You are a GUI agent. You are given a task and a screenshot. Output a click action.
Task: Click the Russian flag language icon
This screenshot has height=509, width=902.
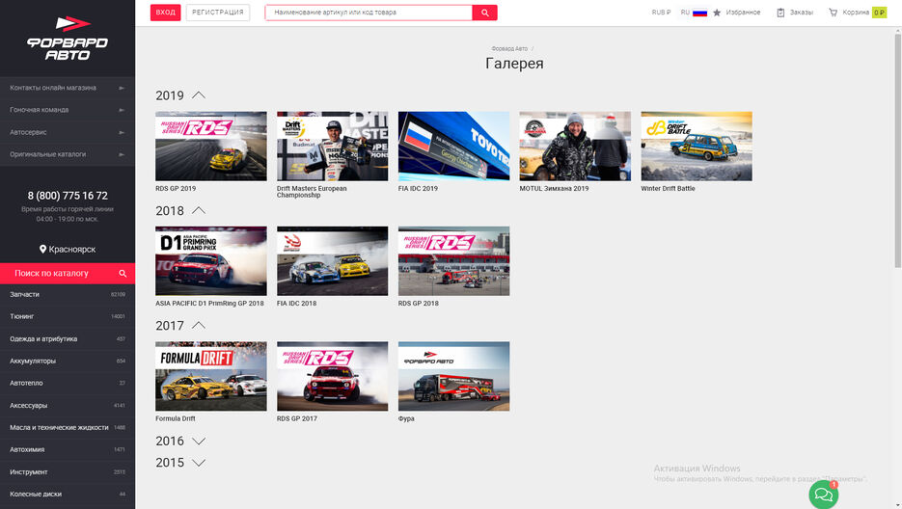click(x=699, y=13)
